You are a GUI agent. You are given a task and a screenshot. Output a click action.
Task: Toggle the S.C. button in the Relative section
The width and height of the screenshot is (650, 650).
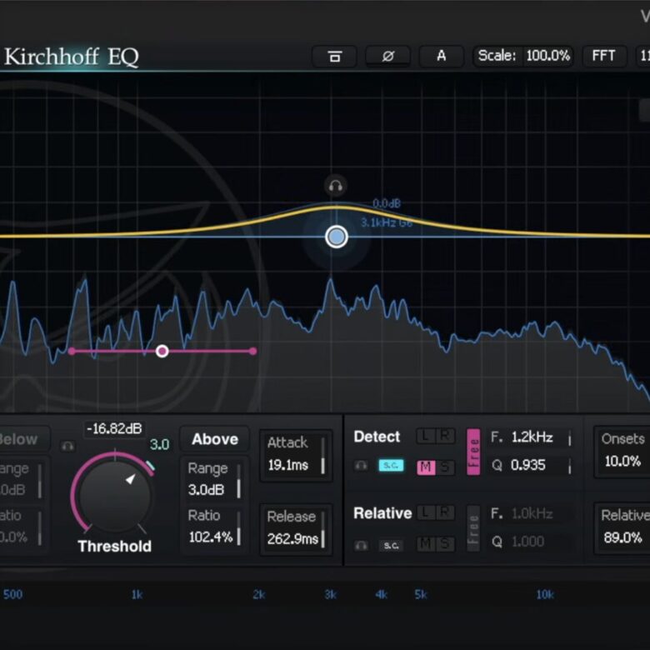(391, 545)
